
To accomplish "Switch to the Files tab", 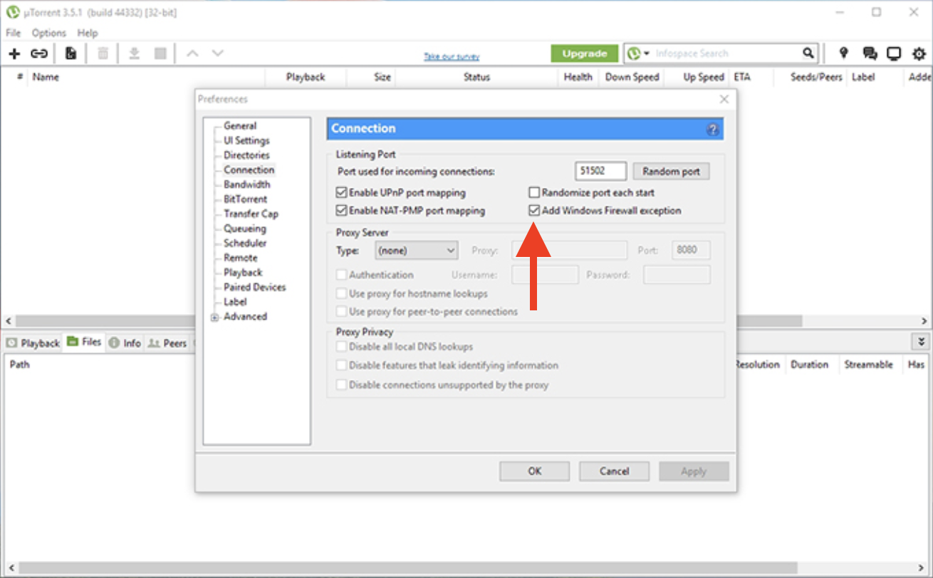I will 84,342.
